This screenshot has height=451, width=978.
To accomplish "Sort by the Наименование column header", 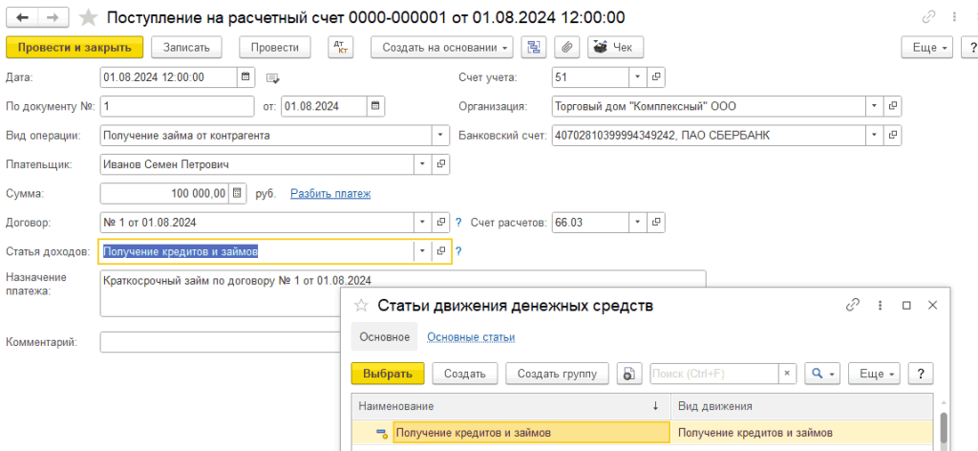I will pos(511,406).
